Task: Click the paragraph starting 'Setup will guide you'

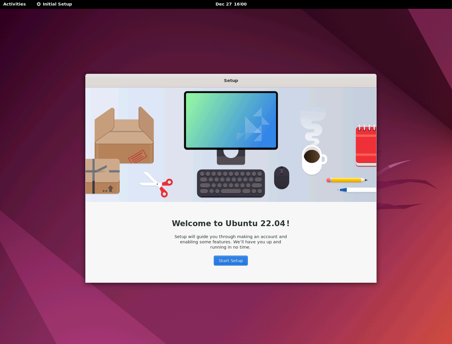Action: 231,242
